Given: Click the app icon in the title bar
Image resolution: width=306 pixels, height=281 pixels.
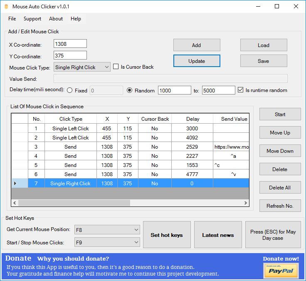Looking at the screenshot, I should [x=6, y=6].
